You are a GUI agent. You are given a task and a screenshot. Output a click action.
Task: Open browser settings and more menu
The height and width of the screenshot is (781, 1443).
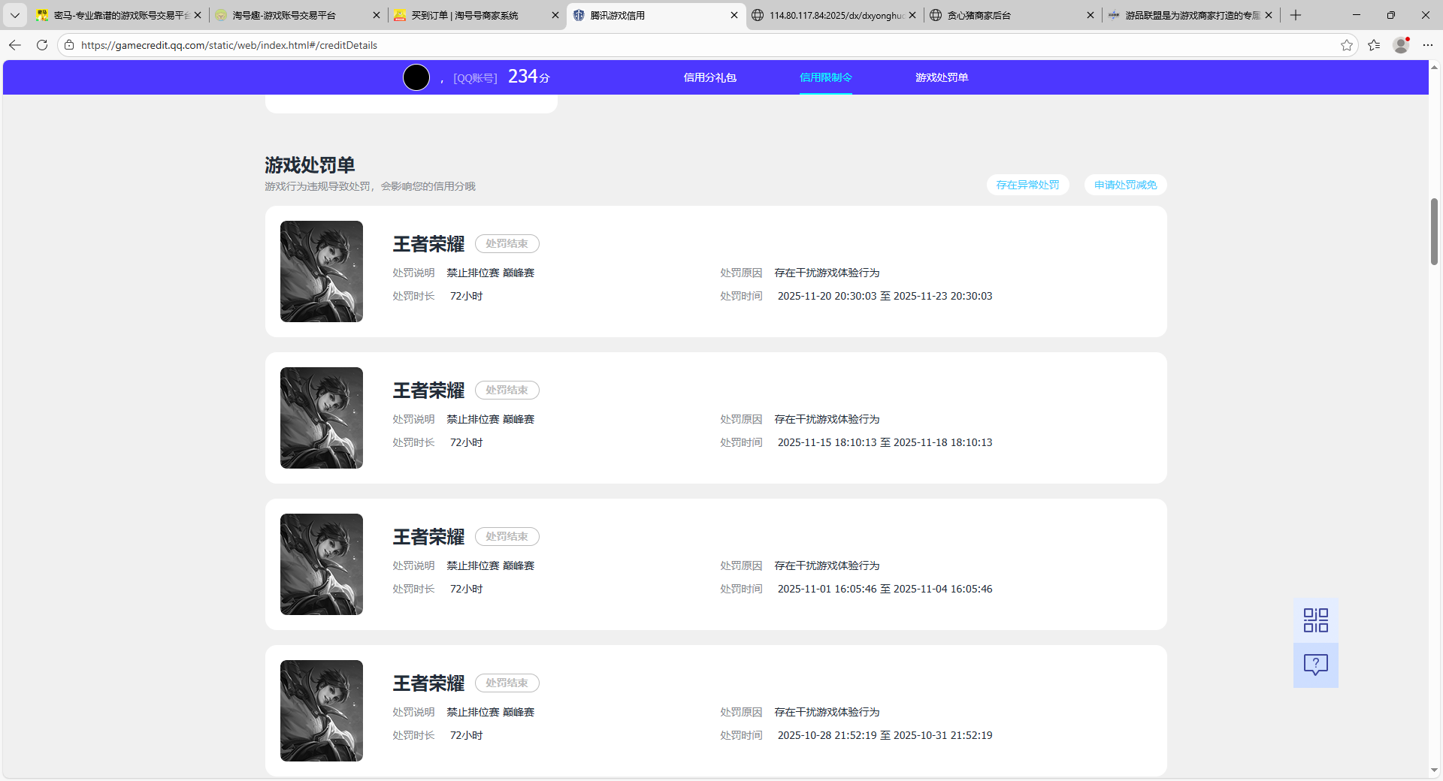pyautogui.click(x=1428, y=45)
